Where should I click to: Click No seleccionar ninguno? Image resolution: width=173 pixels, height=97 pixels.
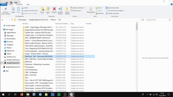(x=115, y=11)
